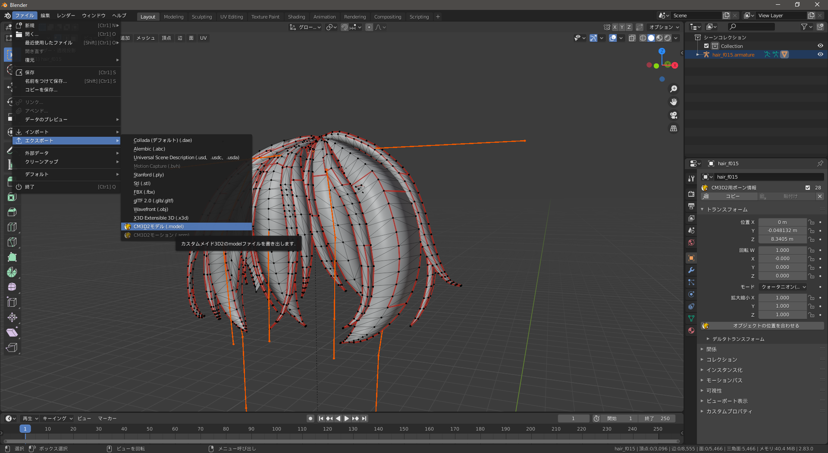Choose CM3D2モデル (.model) export entry
This screenshot has width=828, height=453.
[159, 226]
